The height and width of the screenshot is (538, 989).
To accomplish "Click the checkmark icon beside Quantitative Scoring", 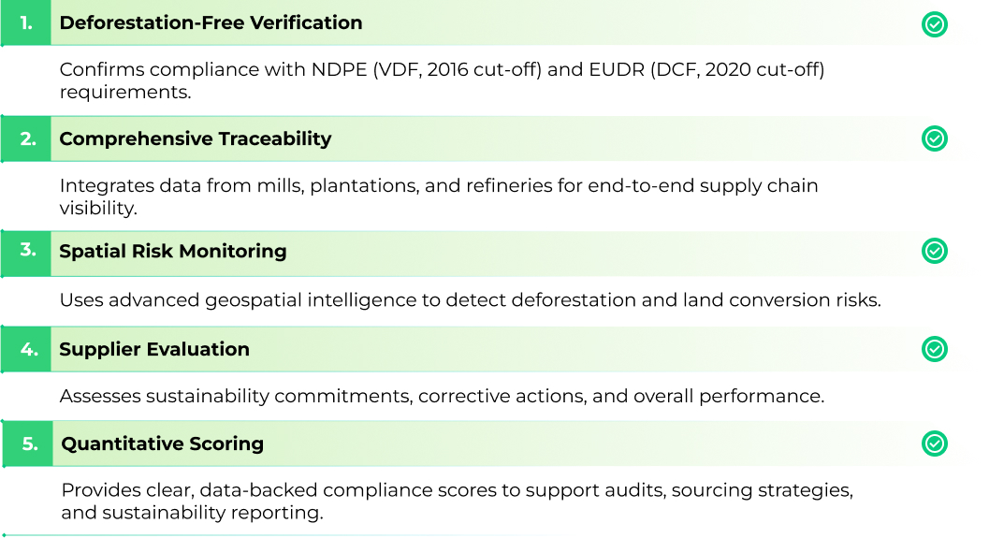I will [934, 443].
